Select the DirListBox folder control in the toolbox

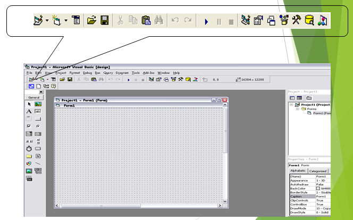point(29,156)
